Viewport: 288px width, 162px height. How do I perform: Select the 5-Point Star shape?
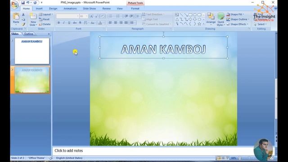pyautogui.click(x=199, y=24)
